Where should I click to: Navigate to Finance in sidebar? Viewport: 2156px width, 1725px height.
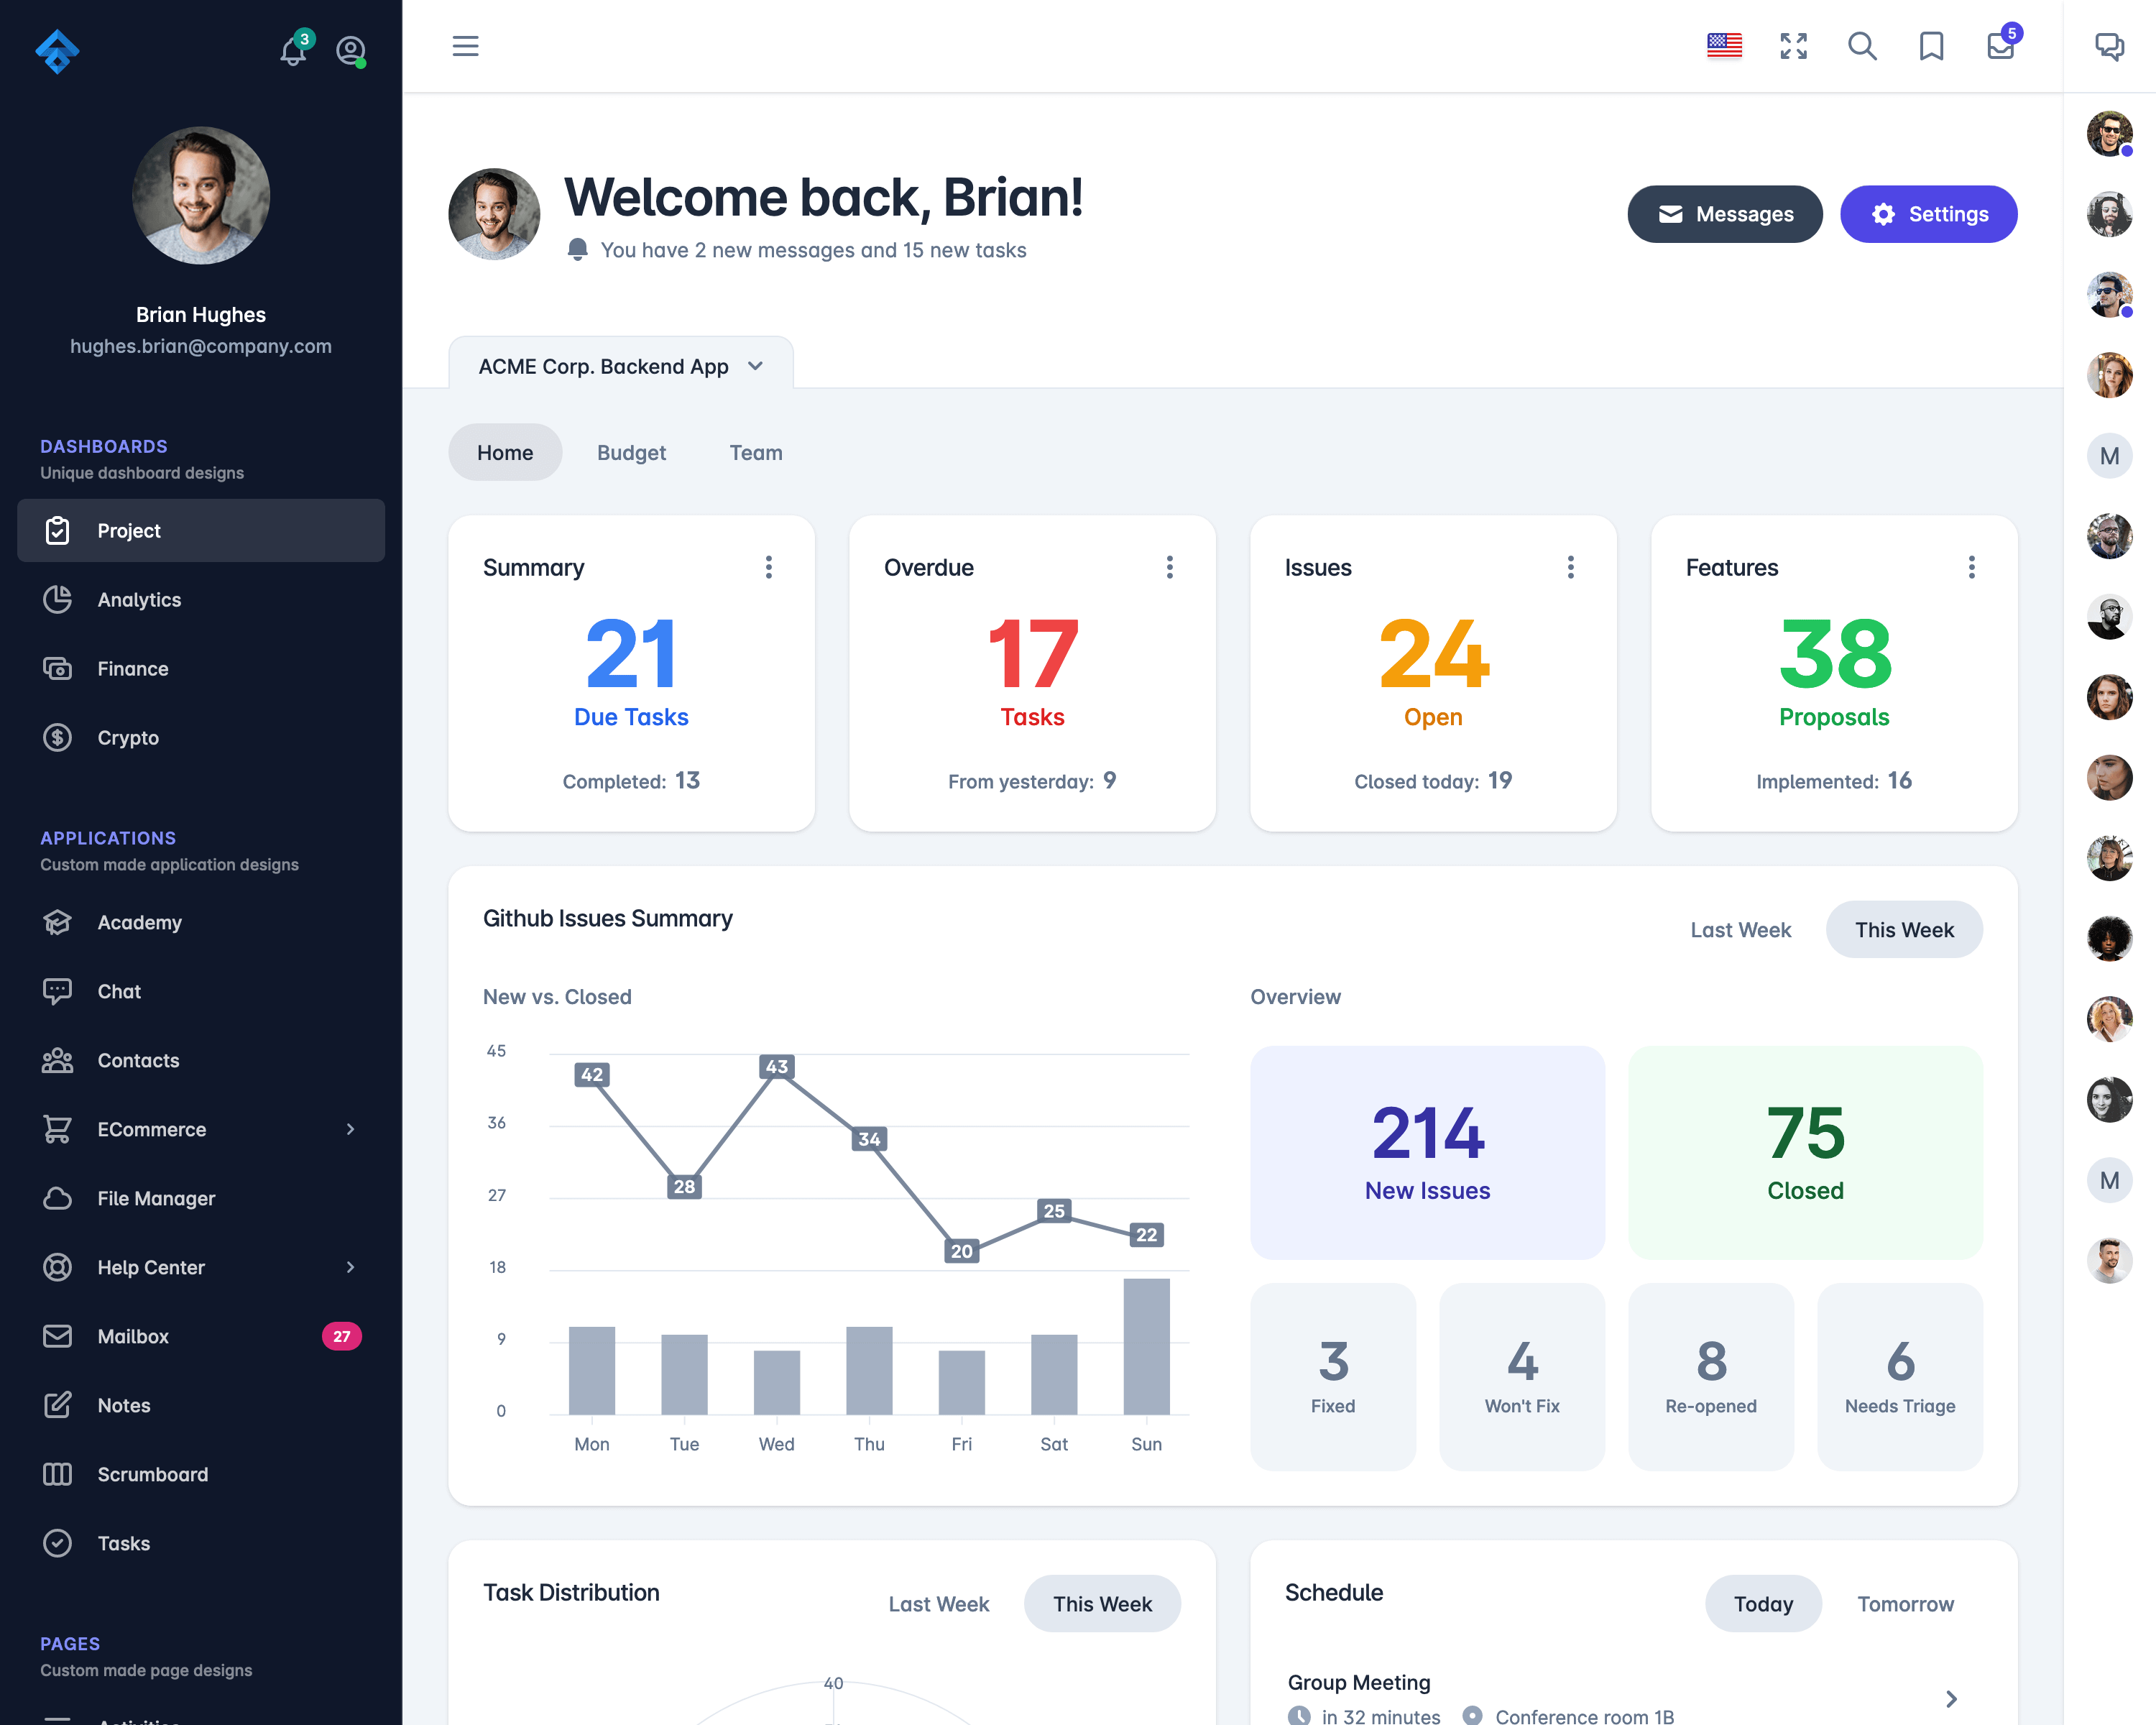coord(132,667)
